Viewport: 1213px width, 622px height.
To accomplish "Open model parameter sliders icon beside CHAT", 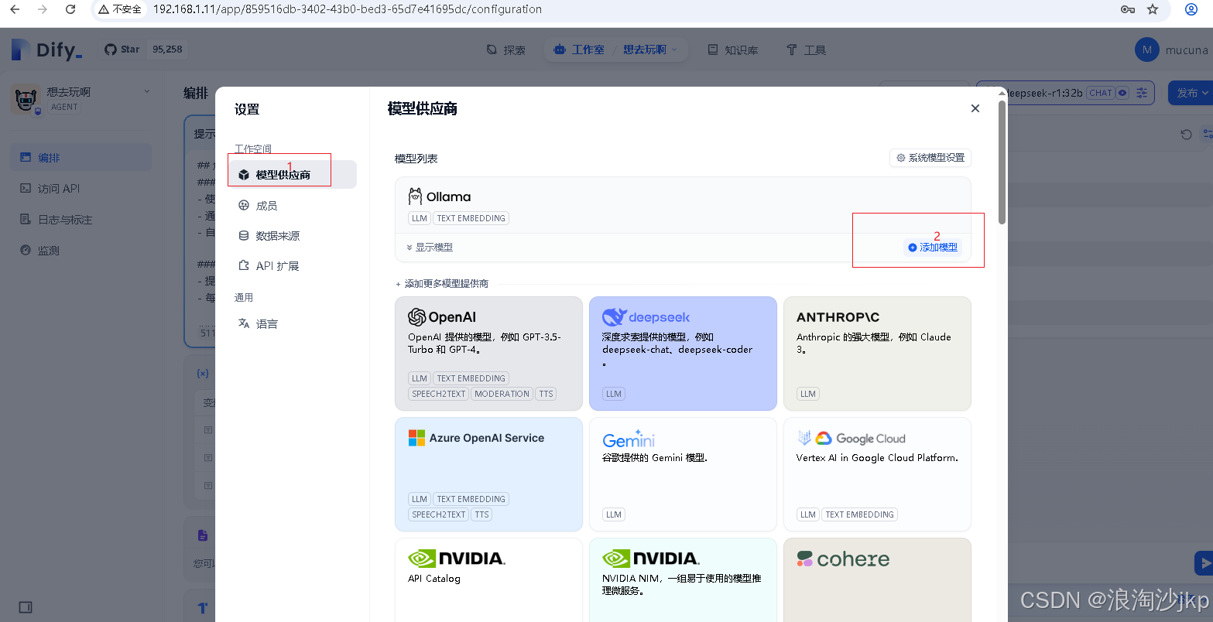I will coord(1142,93).
